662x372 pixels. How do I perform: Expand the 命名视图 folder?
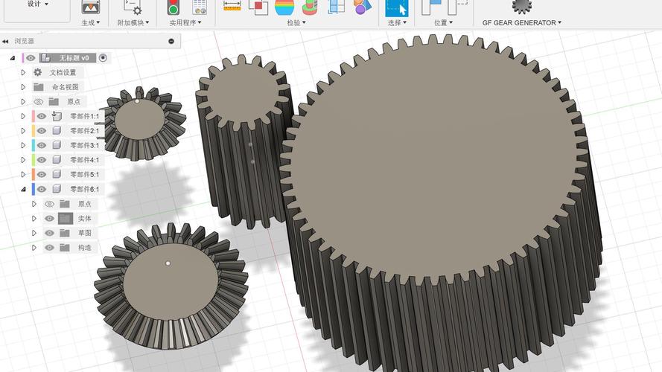pos(23,87)
